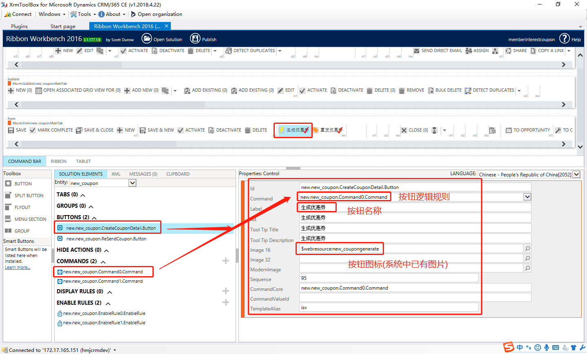
Task: Select new.new_coupon.Command1.Command item
Action: (x=103, y=281)
